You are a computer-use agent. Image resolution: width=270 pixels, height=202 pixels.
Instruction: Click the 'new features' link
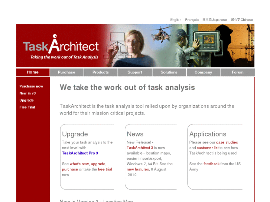[138, 169]
